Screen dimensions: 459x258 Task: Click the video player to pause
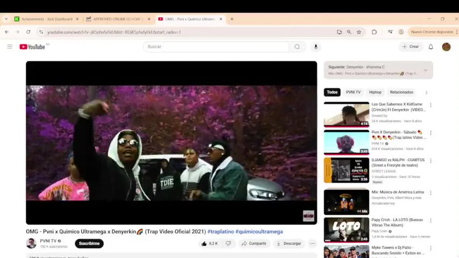click(x=171, y=143)
